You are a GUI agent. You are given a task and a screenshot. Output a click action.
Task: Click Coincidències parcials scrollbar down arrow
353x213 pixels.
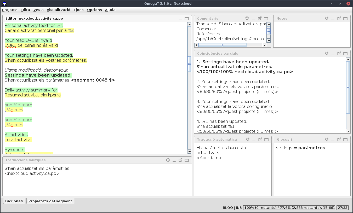coord(348,131)
